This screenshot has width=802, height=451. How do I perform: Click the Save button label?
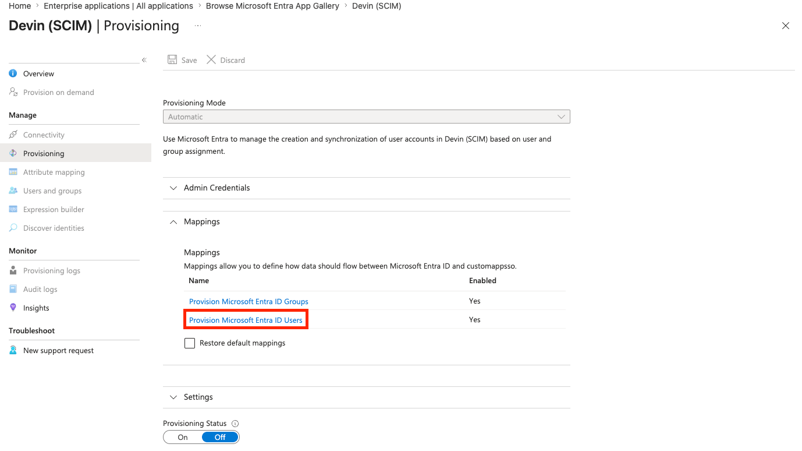[x=189, y=60]
